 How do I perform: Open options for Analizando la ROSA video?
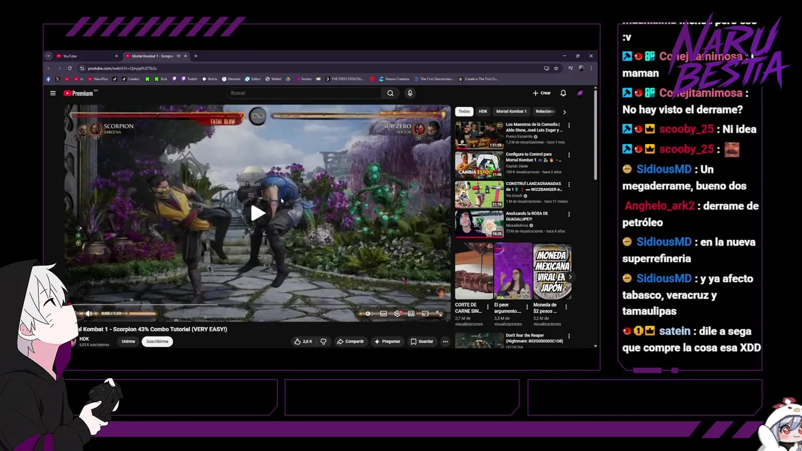pyautogui.click(x=569, y=214)
